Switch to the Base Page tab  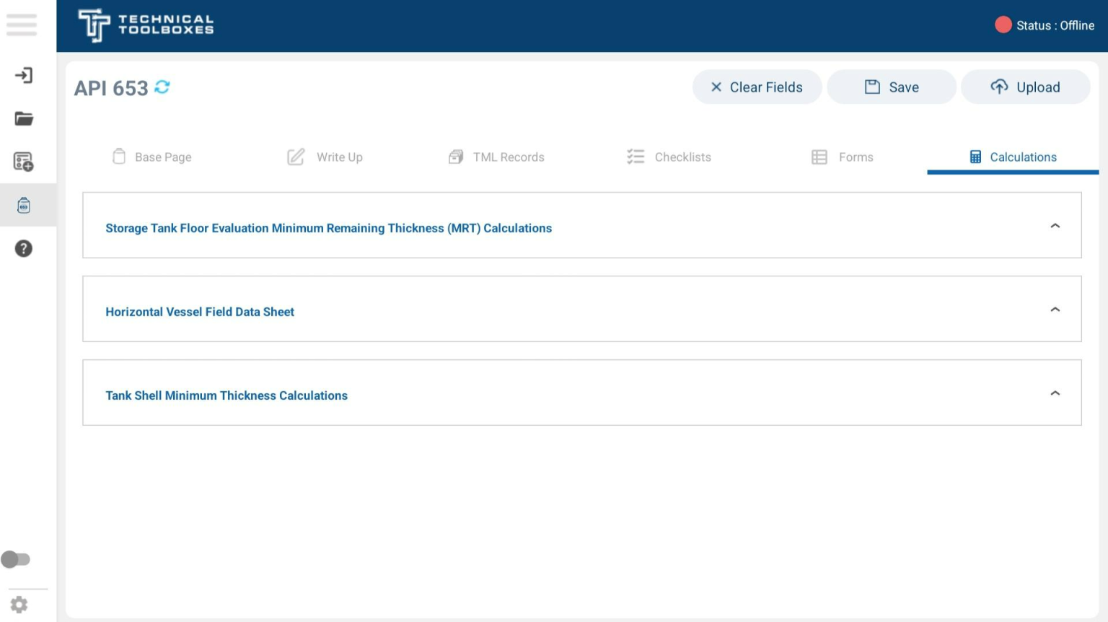[x=163, y=157]
